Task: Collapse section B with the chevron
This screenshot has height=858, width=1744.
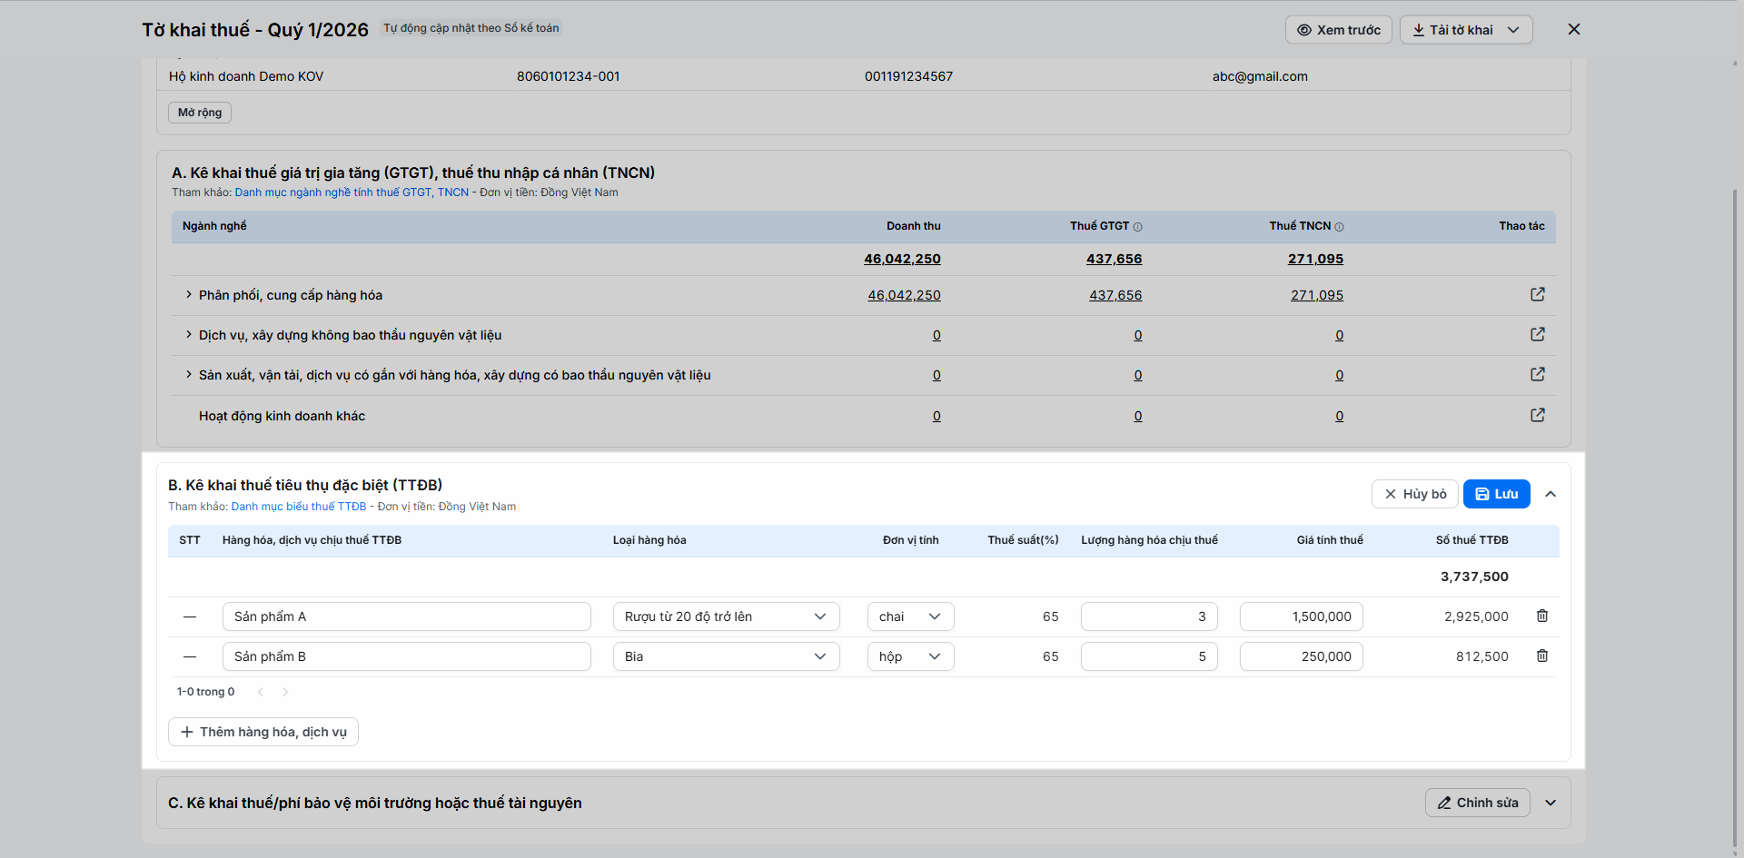Action: (1551, 494)
